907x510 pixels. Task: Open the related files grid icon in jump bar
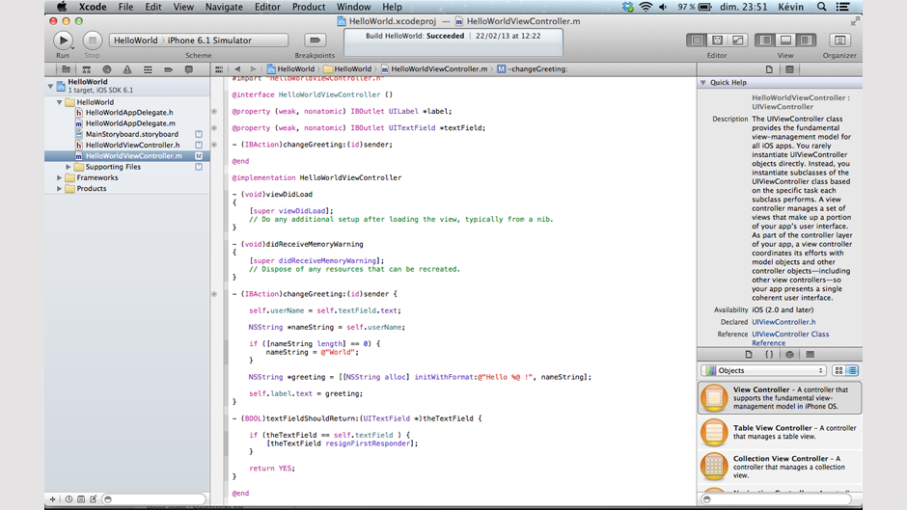pyautogui.click(x=219, y=69)
